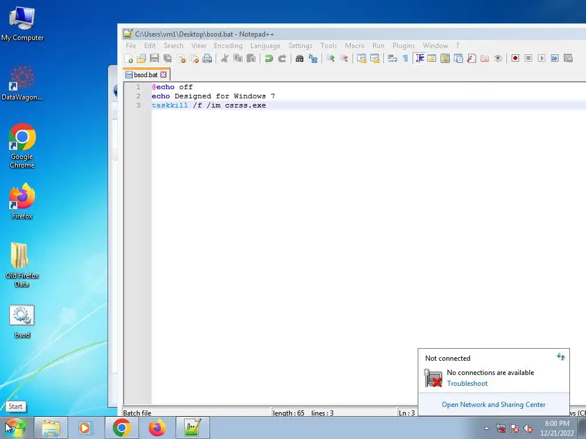
Task: Click Save Recorded Macro icon
Action: click(568, 58)
